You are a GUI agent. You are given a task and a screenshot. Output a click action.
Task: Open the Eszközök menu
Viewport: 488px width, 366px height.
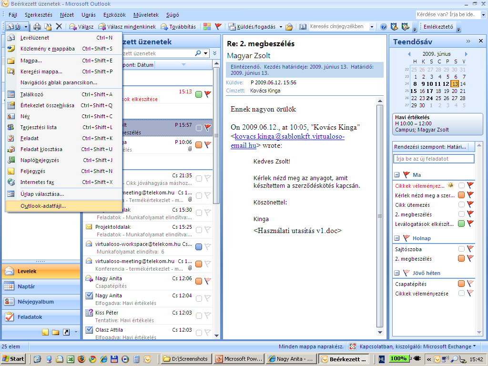[114, 15]
